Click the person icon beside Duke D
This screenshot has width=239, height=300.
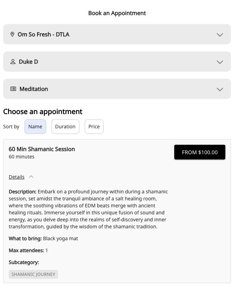[x=13, y=62]
